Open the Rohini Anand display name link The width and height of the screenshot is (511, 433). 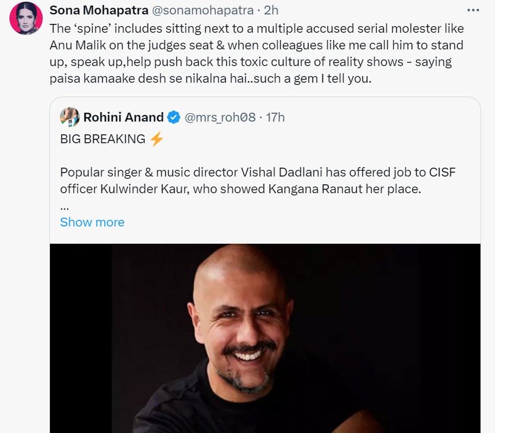click(123, 117)
